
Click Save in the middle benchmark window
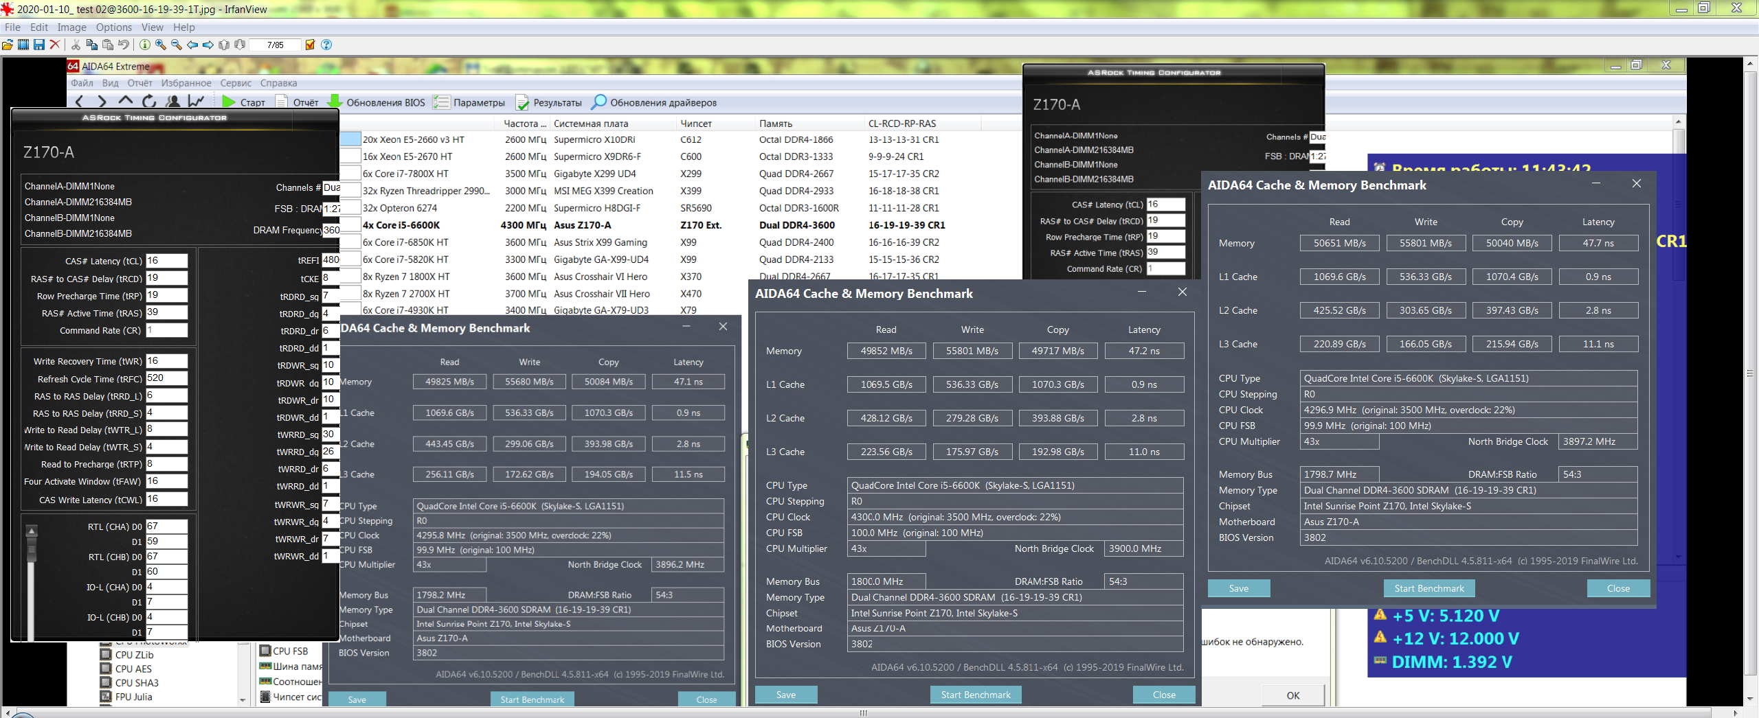tap(786, 695)
